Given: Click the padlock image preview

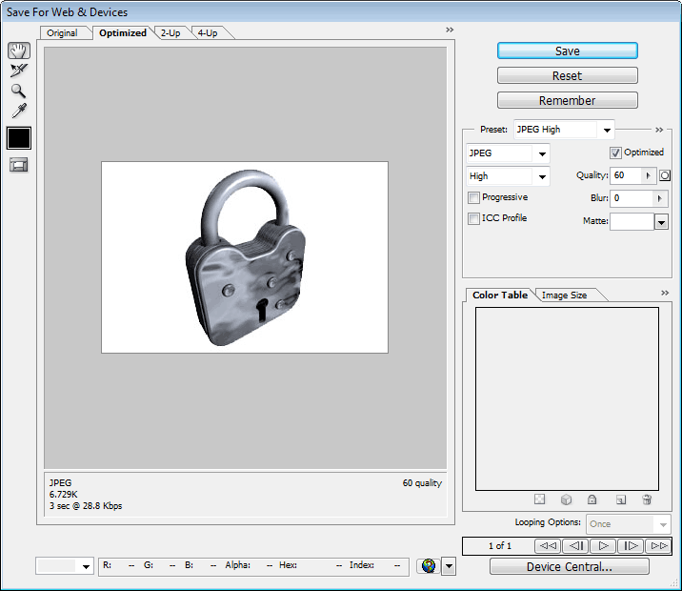Looking at the screenshot, I should pos(245,257).
